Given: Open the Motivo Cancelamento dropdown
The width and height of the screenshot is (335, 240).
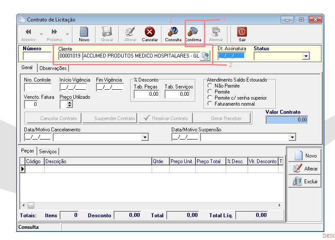Looking at the screenshot, I should (x=145, y=137).
